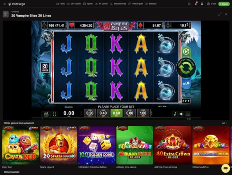
Task: Go to the Sports section
Action: point(88,4)
